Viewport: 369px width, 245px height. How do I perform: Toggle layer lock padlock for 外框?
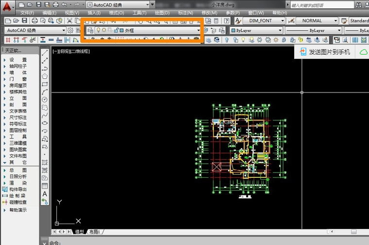point(116,30)
